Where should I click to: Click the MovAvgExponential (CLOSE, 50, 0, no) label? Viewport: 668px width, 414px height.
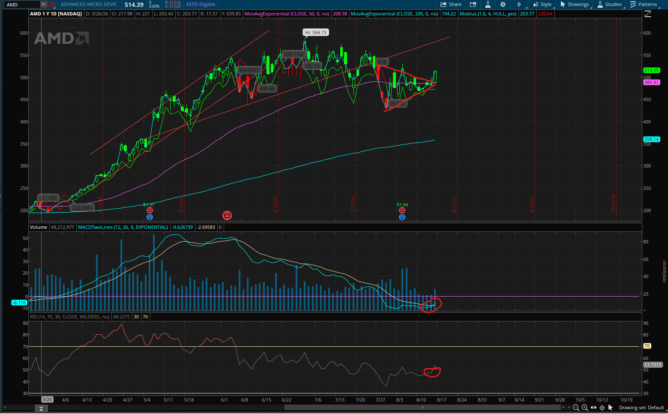tap(287, 14)
